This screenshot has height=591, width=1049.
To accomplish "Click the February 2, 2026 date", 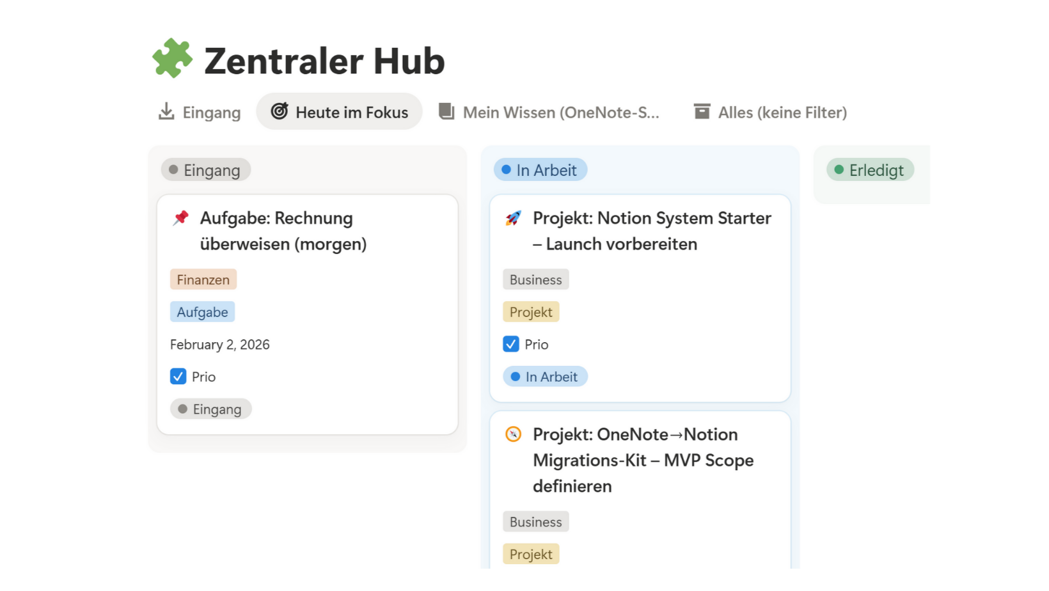I will click(x=220, y=345).
